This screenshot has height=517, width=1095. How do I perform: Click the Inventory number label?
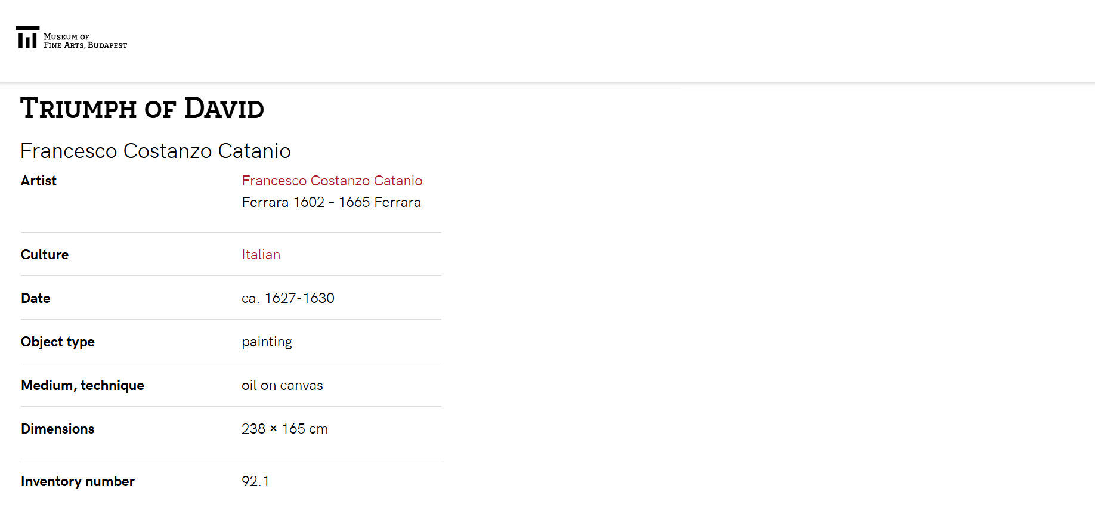pyautogui.click(x=78, y=481)
